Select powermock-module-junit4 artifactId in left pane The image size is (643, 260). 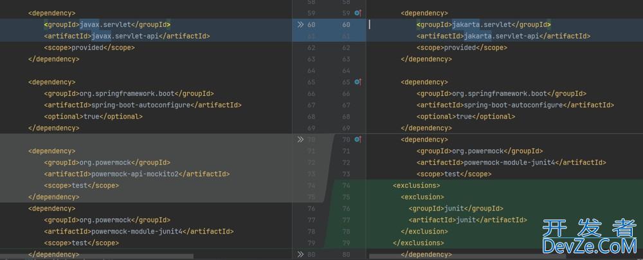[x=139, y=232]
